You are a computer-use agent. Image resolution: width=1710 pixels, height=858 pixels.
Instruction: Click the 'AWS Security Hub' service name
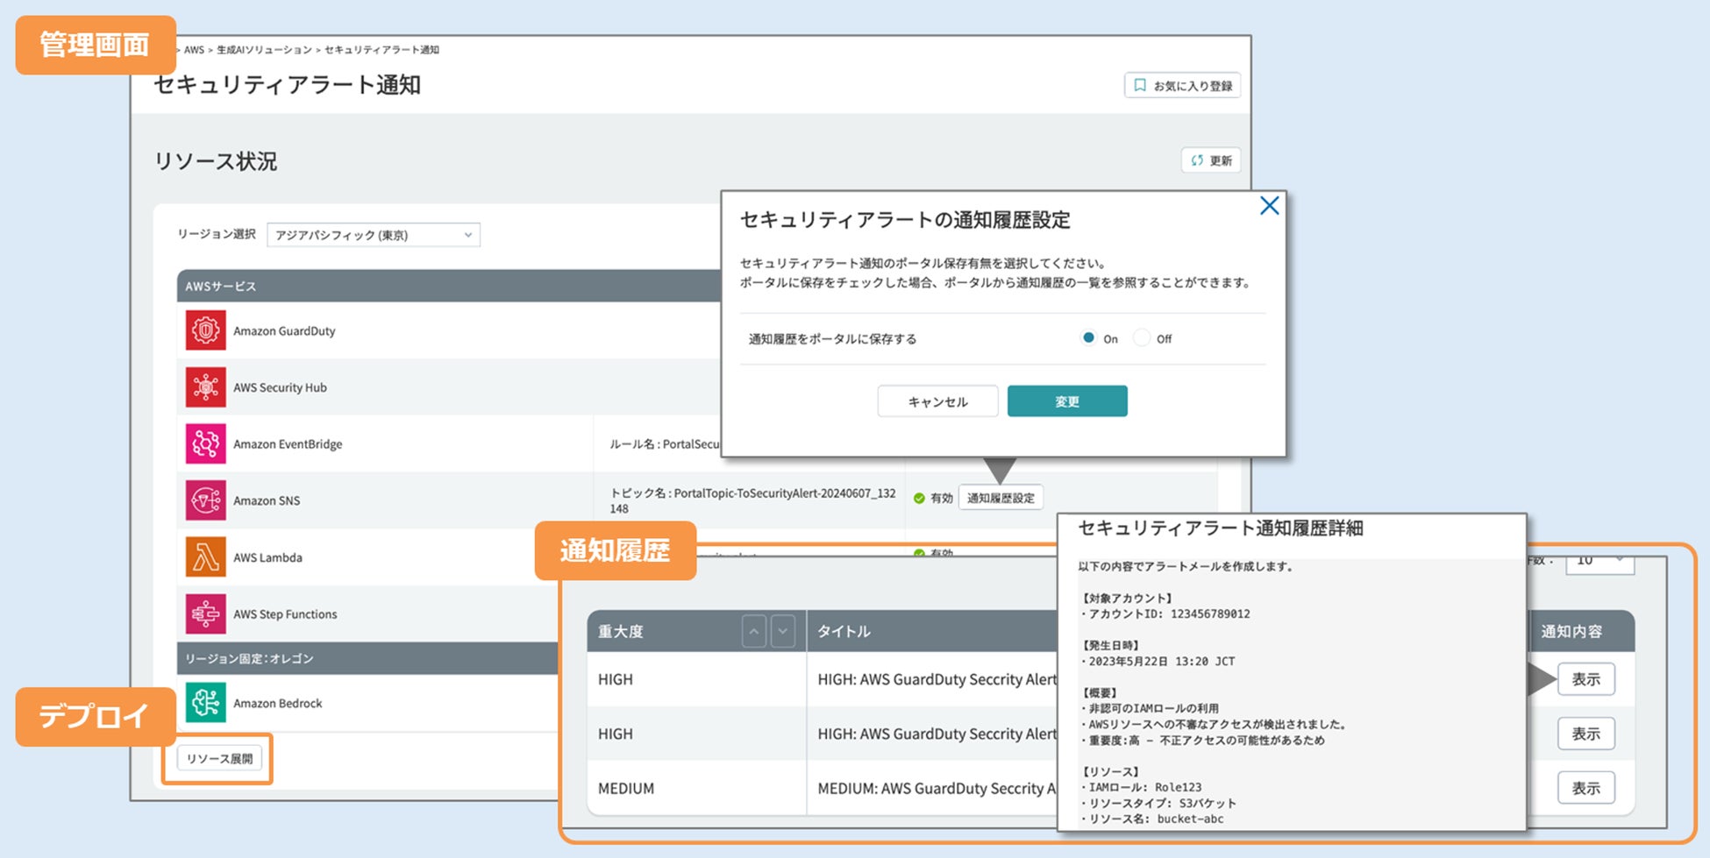(280, 387)
